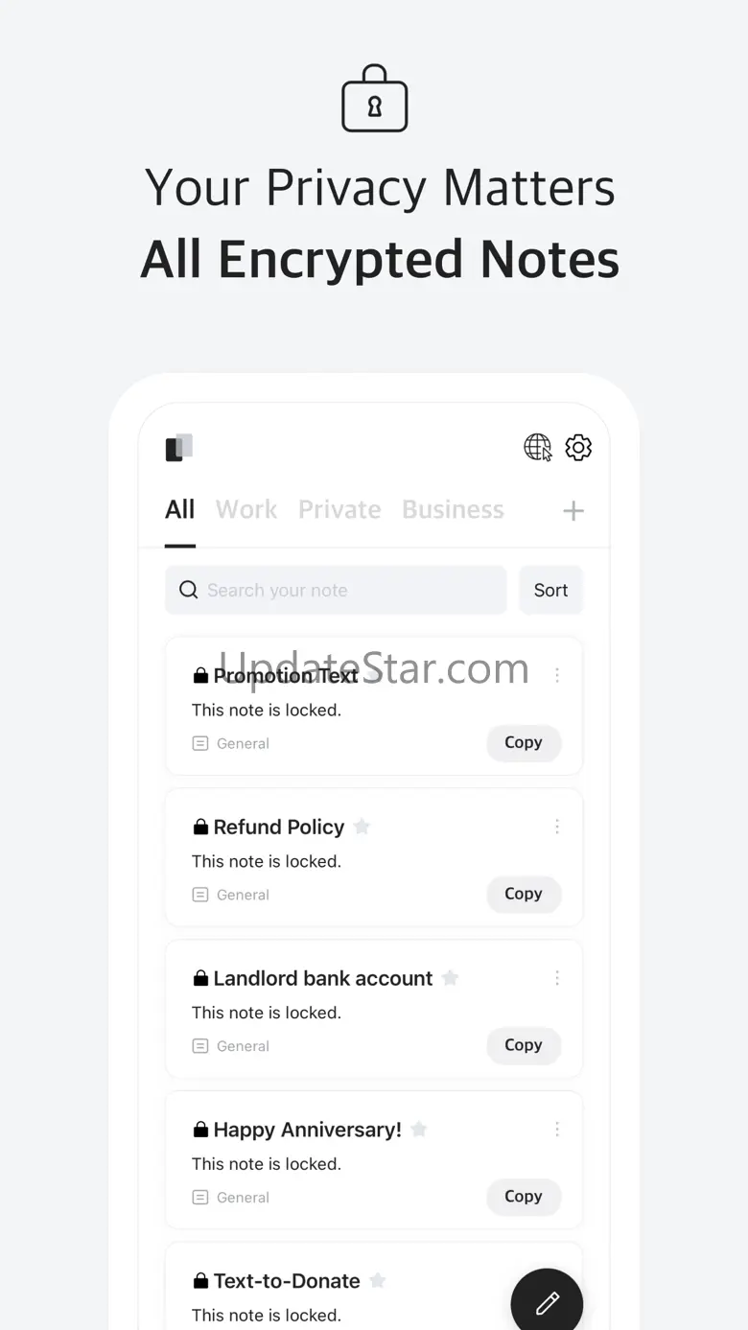Open three-dot menu on Promotion Text note
This screenshot has width=748, height=1330.
[557, 675]
